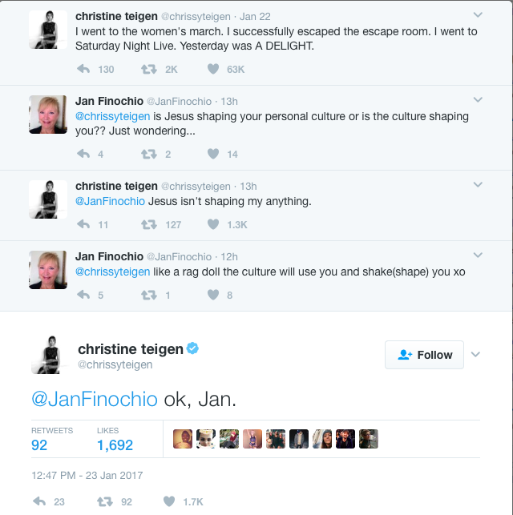
Task: Click the first liker avatar thumbnail
Action: [183, 439]
